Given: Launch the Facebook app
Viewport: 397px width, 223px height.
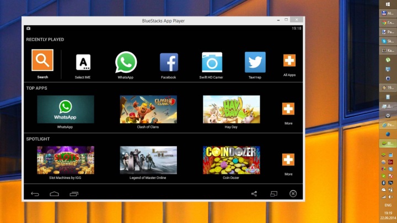Looking at the screenshot, I should [169, 62].
